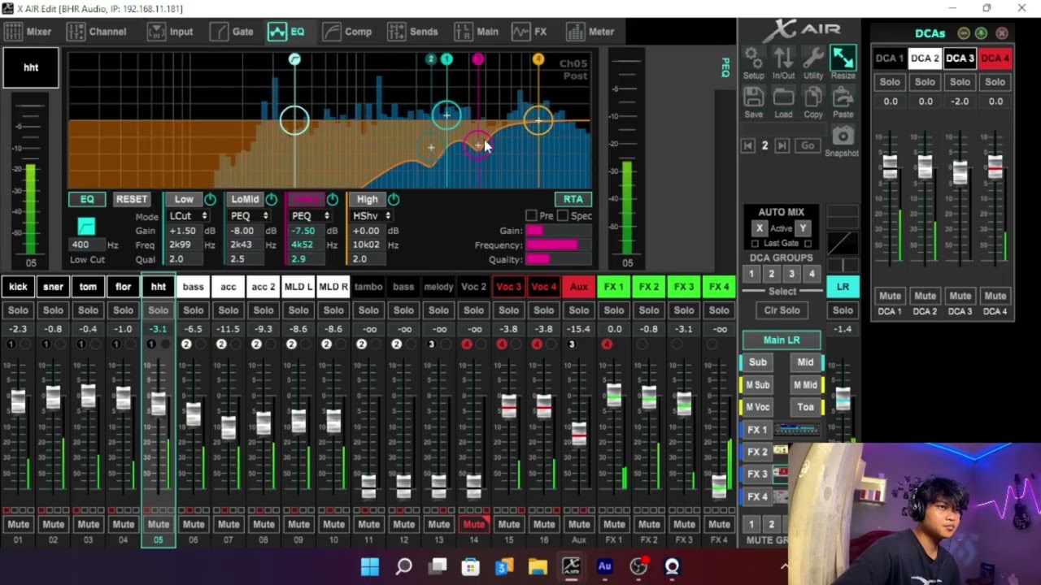Toggle the RTA button

pos(573,199)
